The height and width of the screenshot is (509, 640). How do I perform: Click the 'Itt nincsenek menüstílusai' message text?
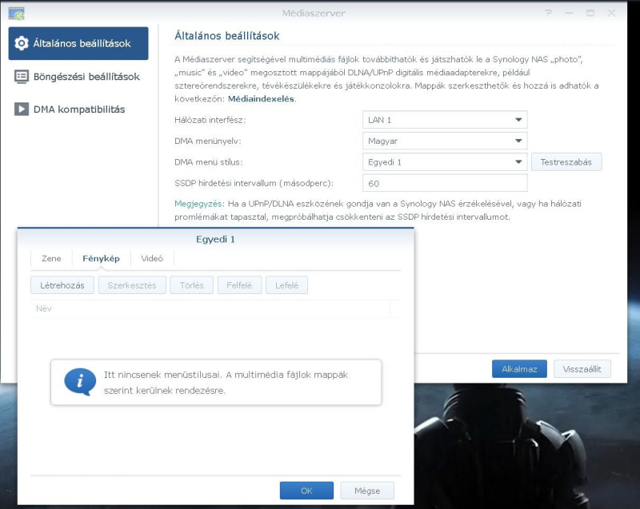(226, 382)
